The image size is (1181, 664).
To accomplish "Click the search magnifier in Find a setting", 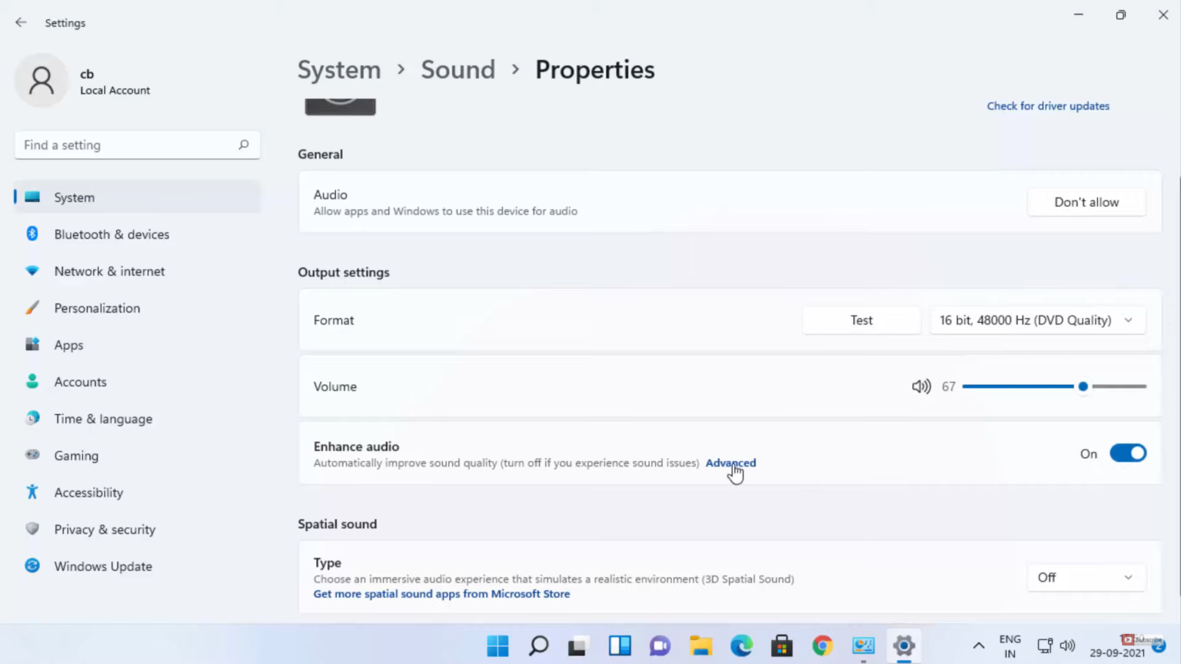I will [x=243, y=144].
